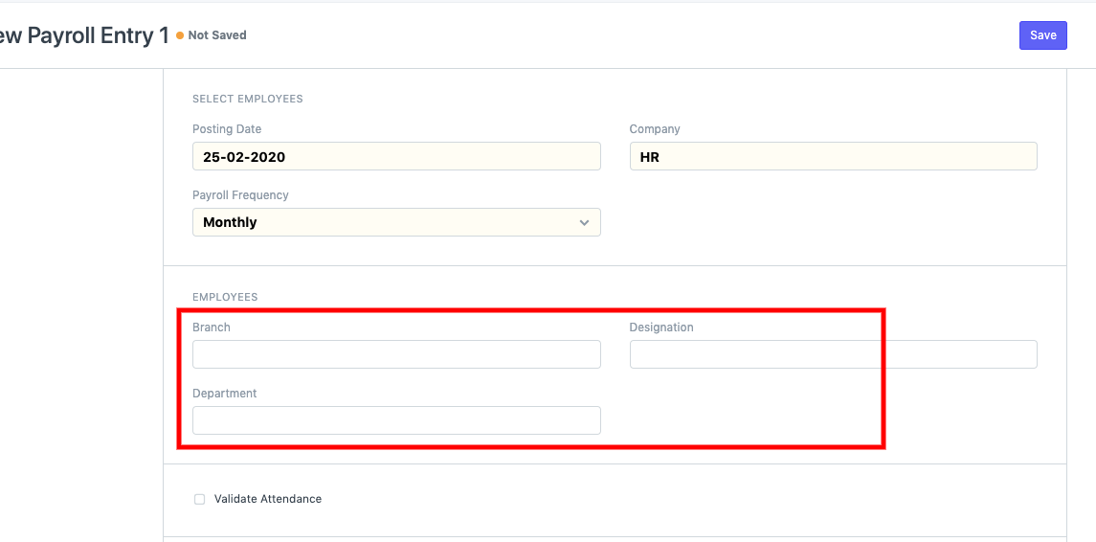Click the orange unsaved status dot

(180, 35)
